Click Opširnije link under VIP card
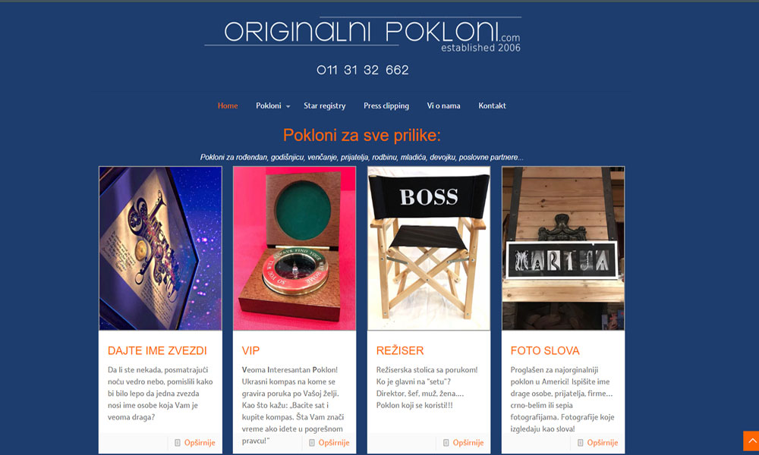The width and height of the screenshot is (759, 455). tap(333, 442)
